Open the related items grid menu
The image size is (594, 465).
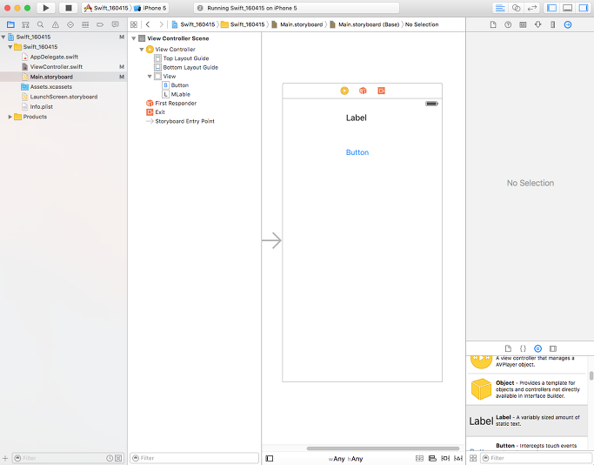click(x=134, y=24)
